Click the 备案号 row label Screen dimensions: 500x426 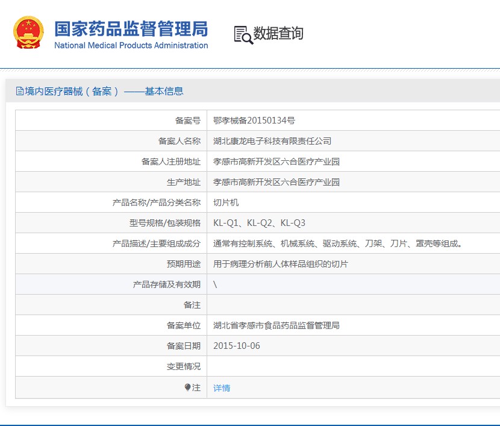point(188,121)
